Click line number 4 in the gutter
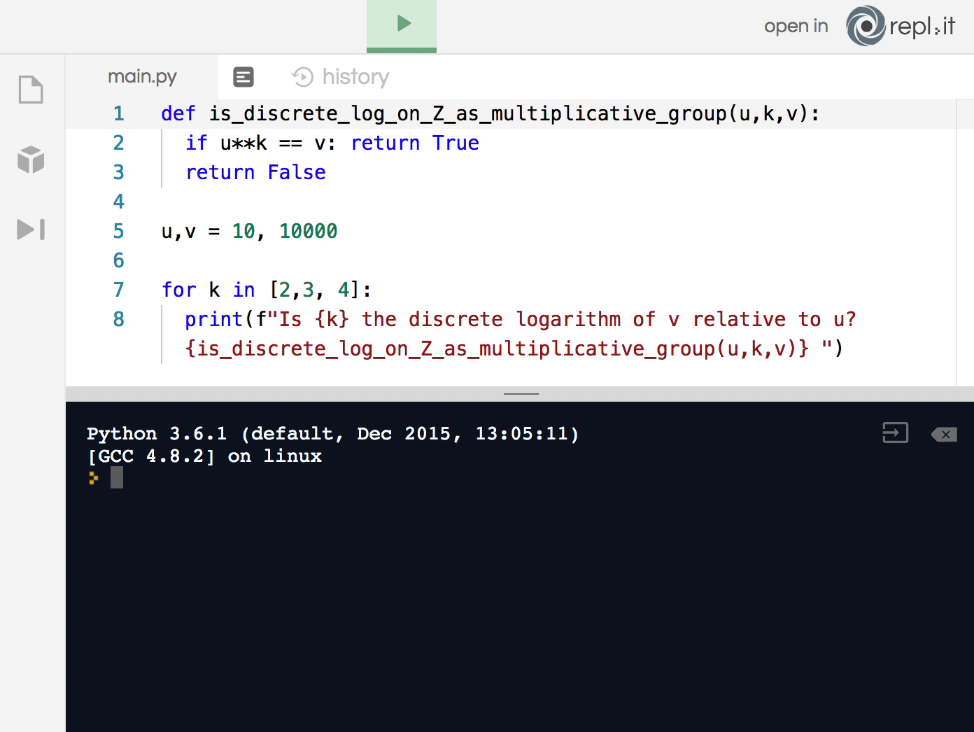 pos(118,202)
